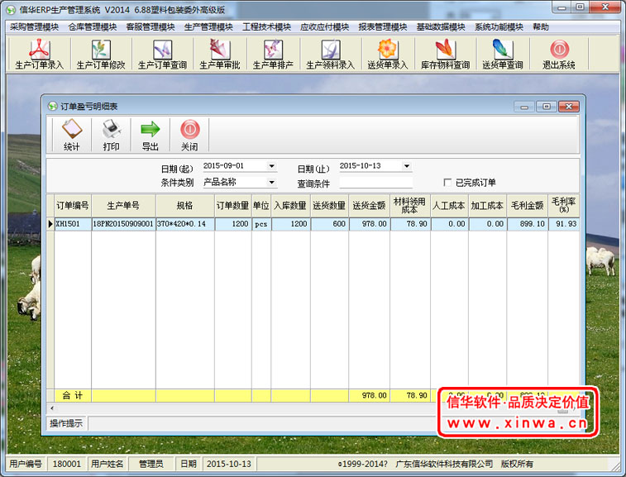This screenshot has height=477, width=626.
Task: Expand the 日期(止) date dropdown
Action: (x=406, y=165)
